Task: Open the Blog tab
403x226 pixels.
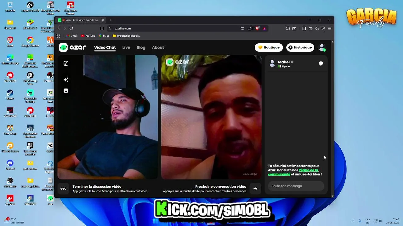Action: tap(141, 47)
